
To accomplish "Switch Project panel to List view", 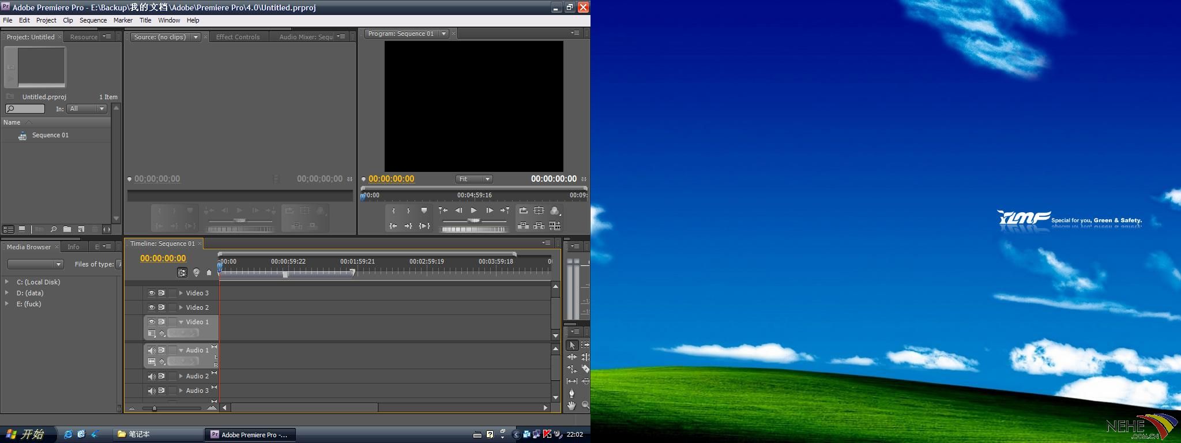I will [x=8, y=229].
